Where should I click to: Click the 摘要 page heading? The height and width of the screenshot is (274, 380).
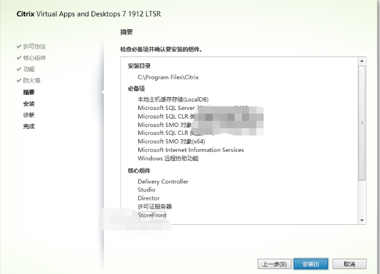(127, 32)
